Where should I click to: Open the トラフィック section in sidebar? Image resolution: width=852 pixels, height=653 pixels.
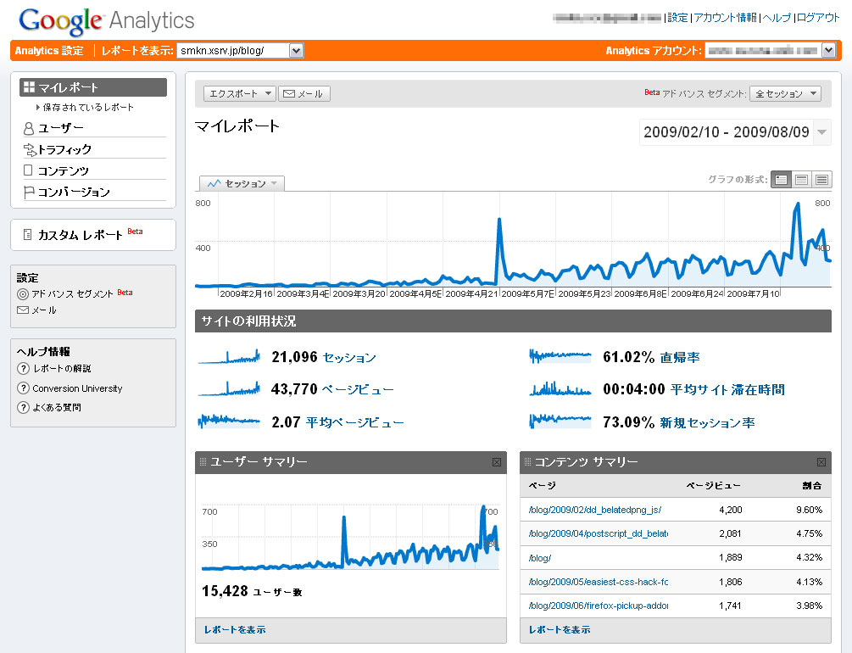click(64, 149)
